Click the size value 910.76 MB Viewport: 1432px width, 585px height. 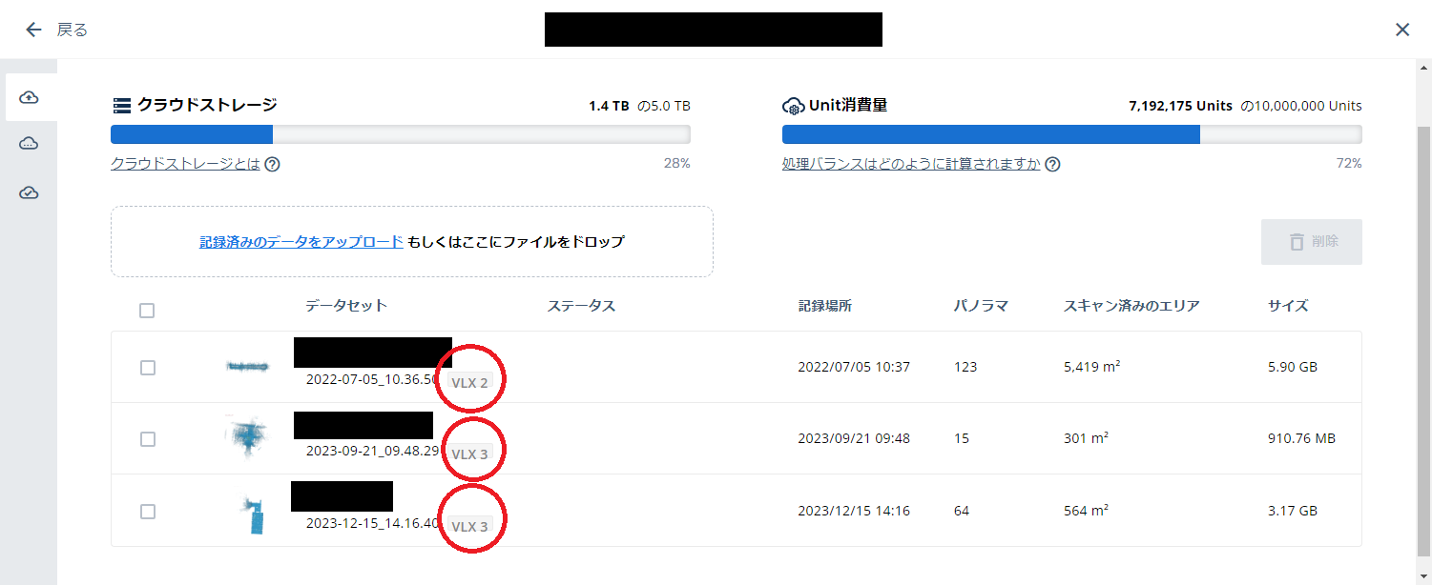click(x=1301, y=438)
